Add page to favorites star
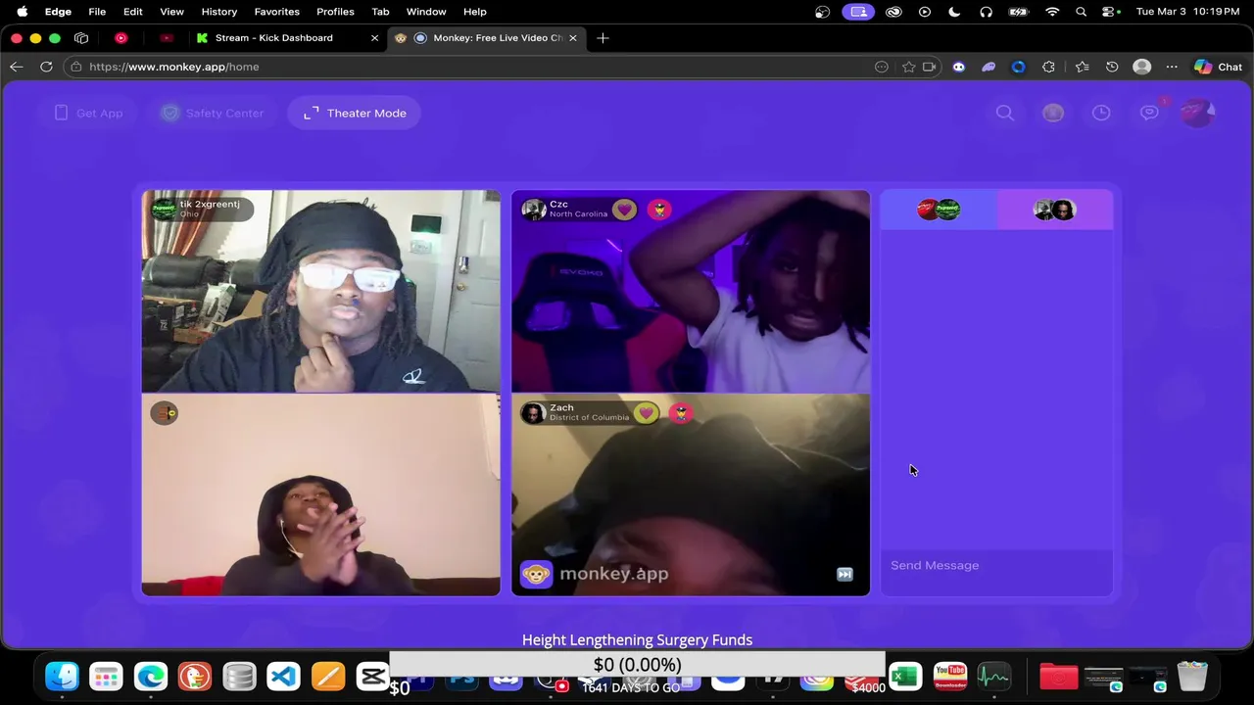1254x705 pixels. click(x=909, y=67)
